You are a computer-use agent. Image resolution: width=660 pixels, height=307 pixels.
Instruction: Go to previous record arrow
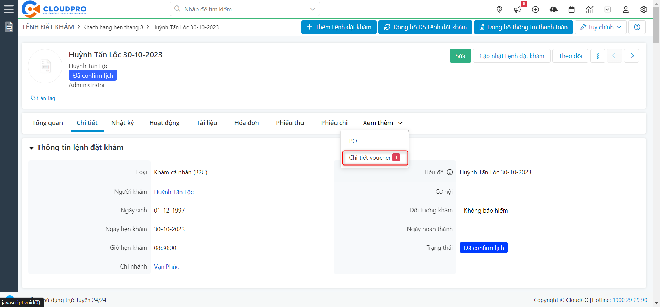click(614, 56)
